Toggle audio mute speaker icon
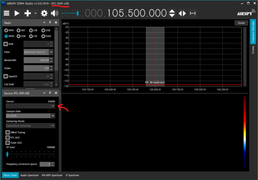 55,13
